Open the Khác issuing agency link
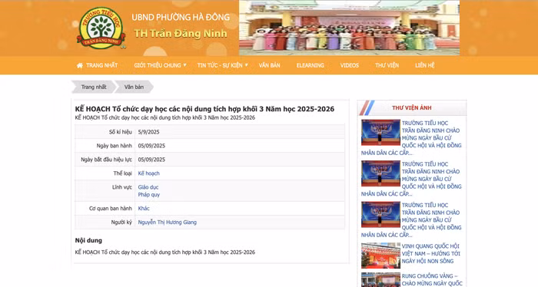Screen dimensions: 538x287 click(x=144, y=208)
